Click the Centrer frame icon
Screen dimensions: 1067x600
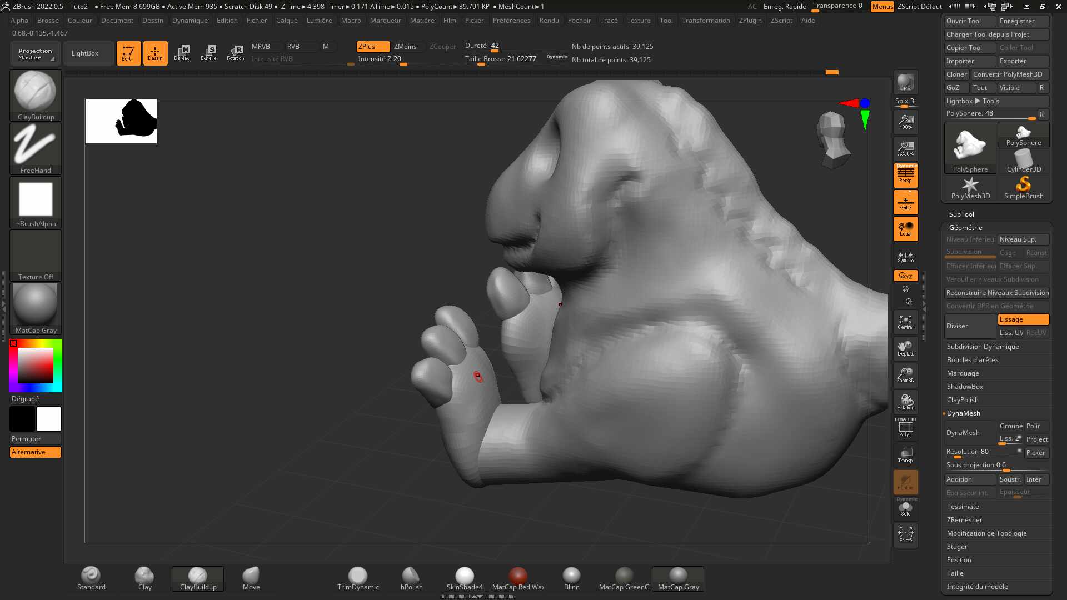coord(905,322)
